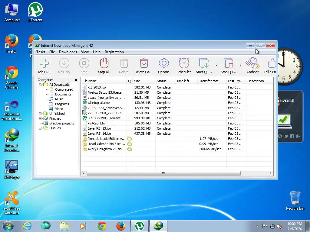310x232 pixels.
Task: Open the Recycle Bin
Action: 295,201
